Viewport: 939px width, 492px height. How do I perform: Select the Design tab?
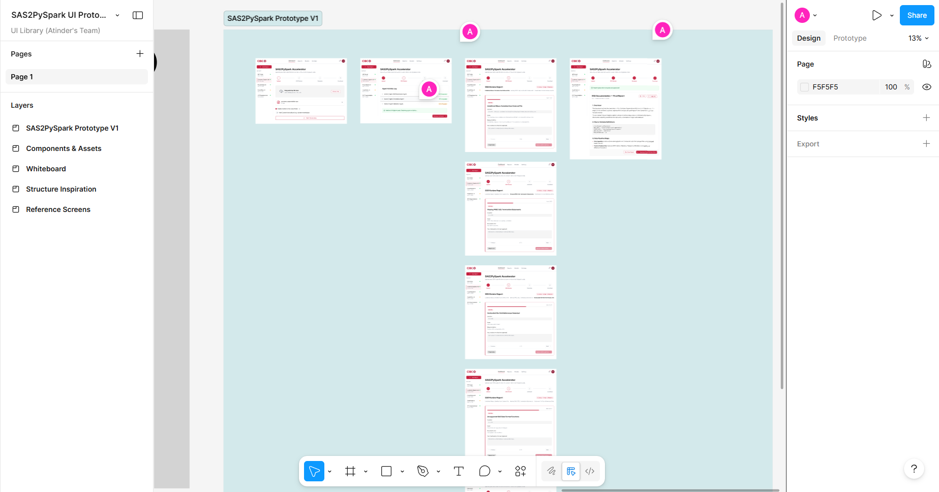(x=808, y=38)
